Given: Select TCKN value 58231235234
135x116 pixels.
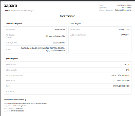Looking at the screenshot, I should point(59,43).
